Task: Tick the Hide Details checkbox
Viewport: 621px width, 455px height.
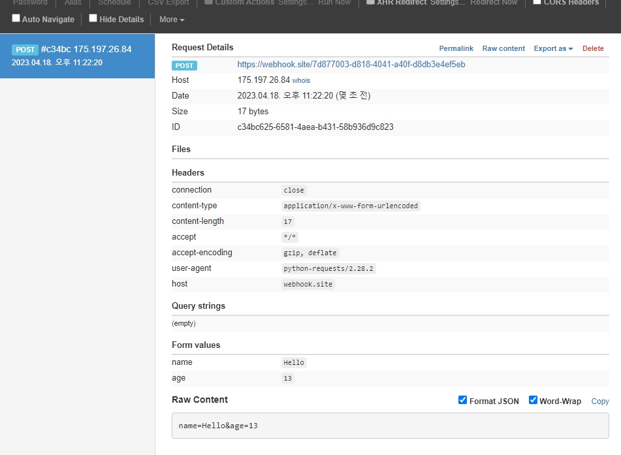Action: coord(93,18)
